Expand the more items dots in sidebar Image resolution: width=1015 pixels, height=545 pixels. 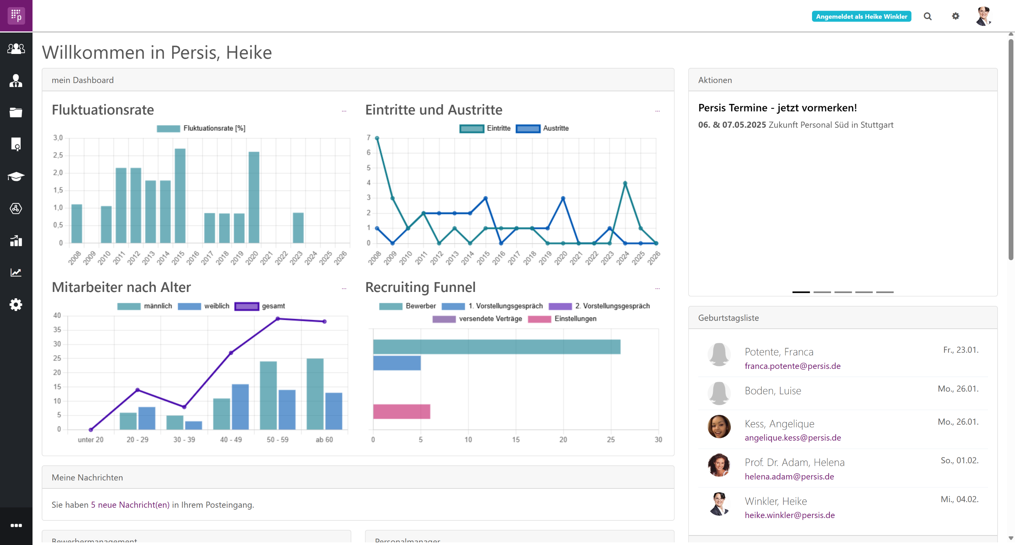pos(16,526)
